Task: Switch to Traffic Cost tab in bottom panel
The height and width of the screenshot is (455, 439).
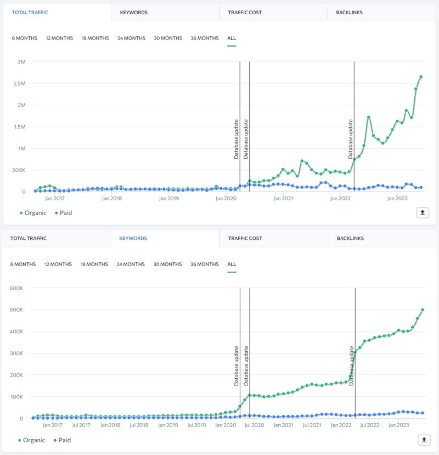Action: point(245,239)
